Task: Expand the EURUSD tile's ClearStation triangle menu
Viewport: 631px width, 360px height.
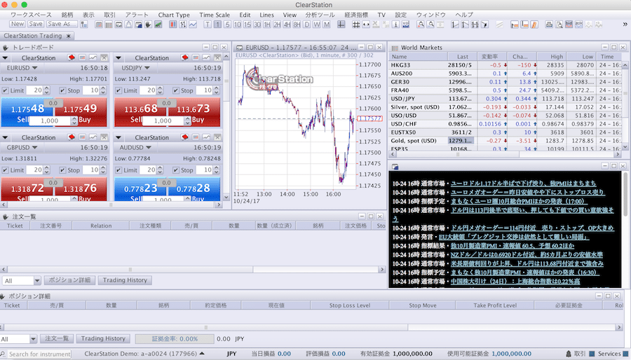Action: (x=5, y=58)
